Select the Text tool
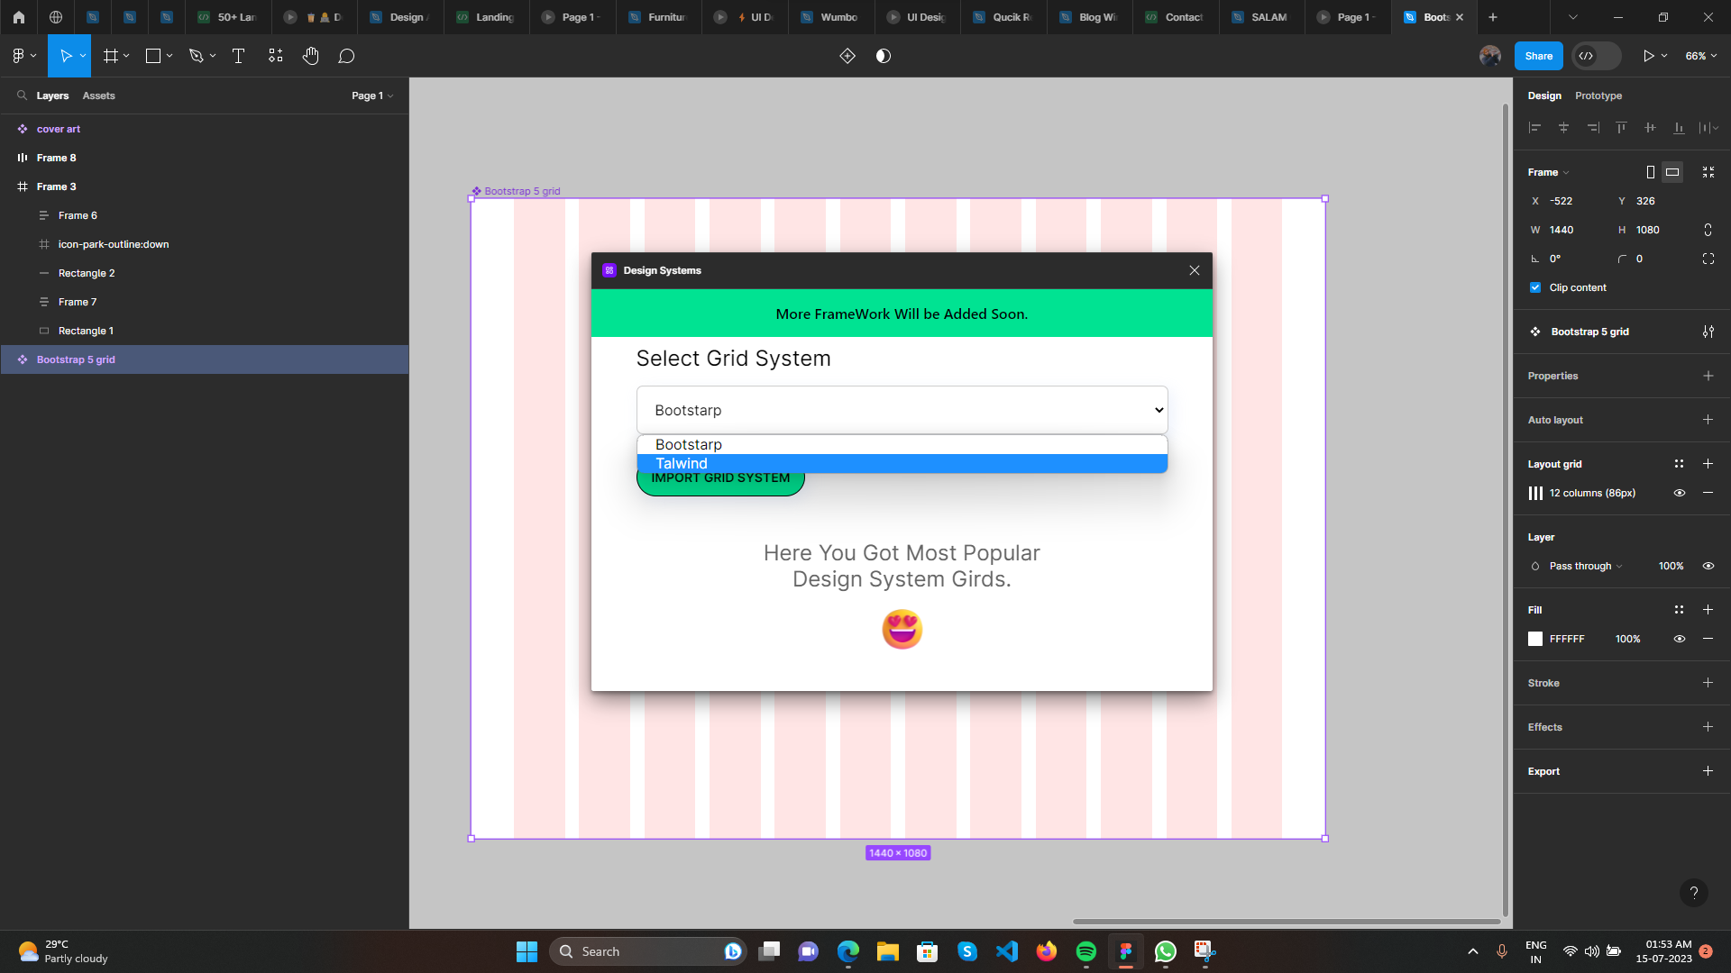This screenshot has height=973, width=1731. (238, 56)
